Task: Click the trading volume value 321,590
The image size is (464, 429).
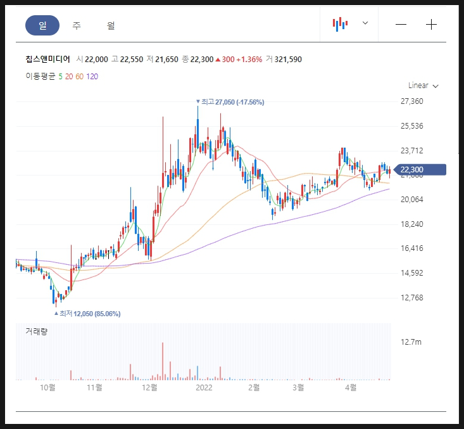Action: point(288,60)
